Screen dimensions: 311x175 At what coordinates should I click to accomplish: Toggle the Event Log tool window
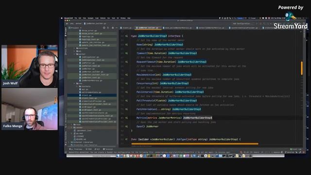point(296,149)
